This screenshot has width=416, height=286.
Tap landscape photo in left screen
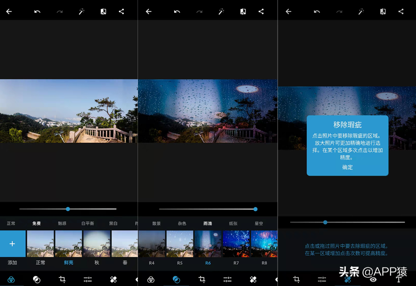(69, 111)
